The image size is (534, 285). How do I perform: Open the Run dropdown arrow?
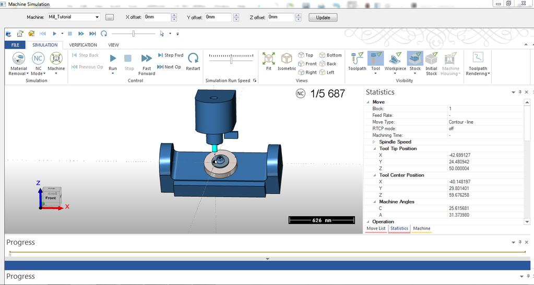[113, 74]
